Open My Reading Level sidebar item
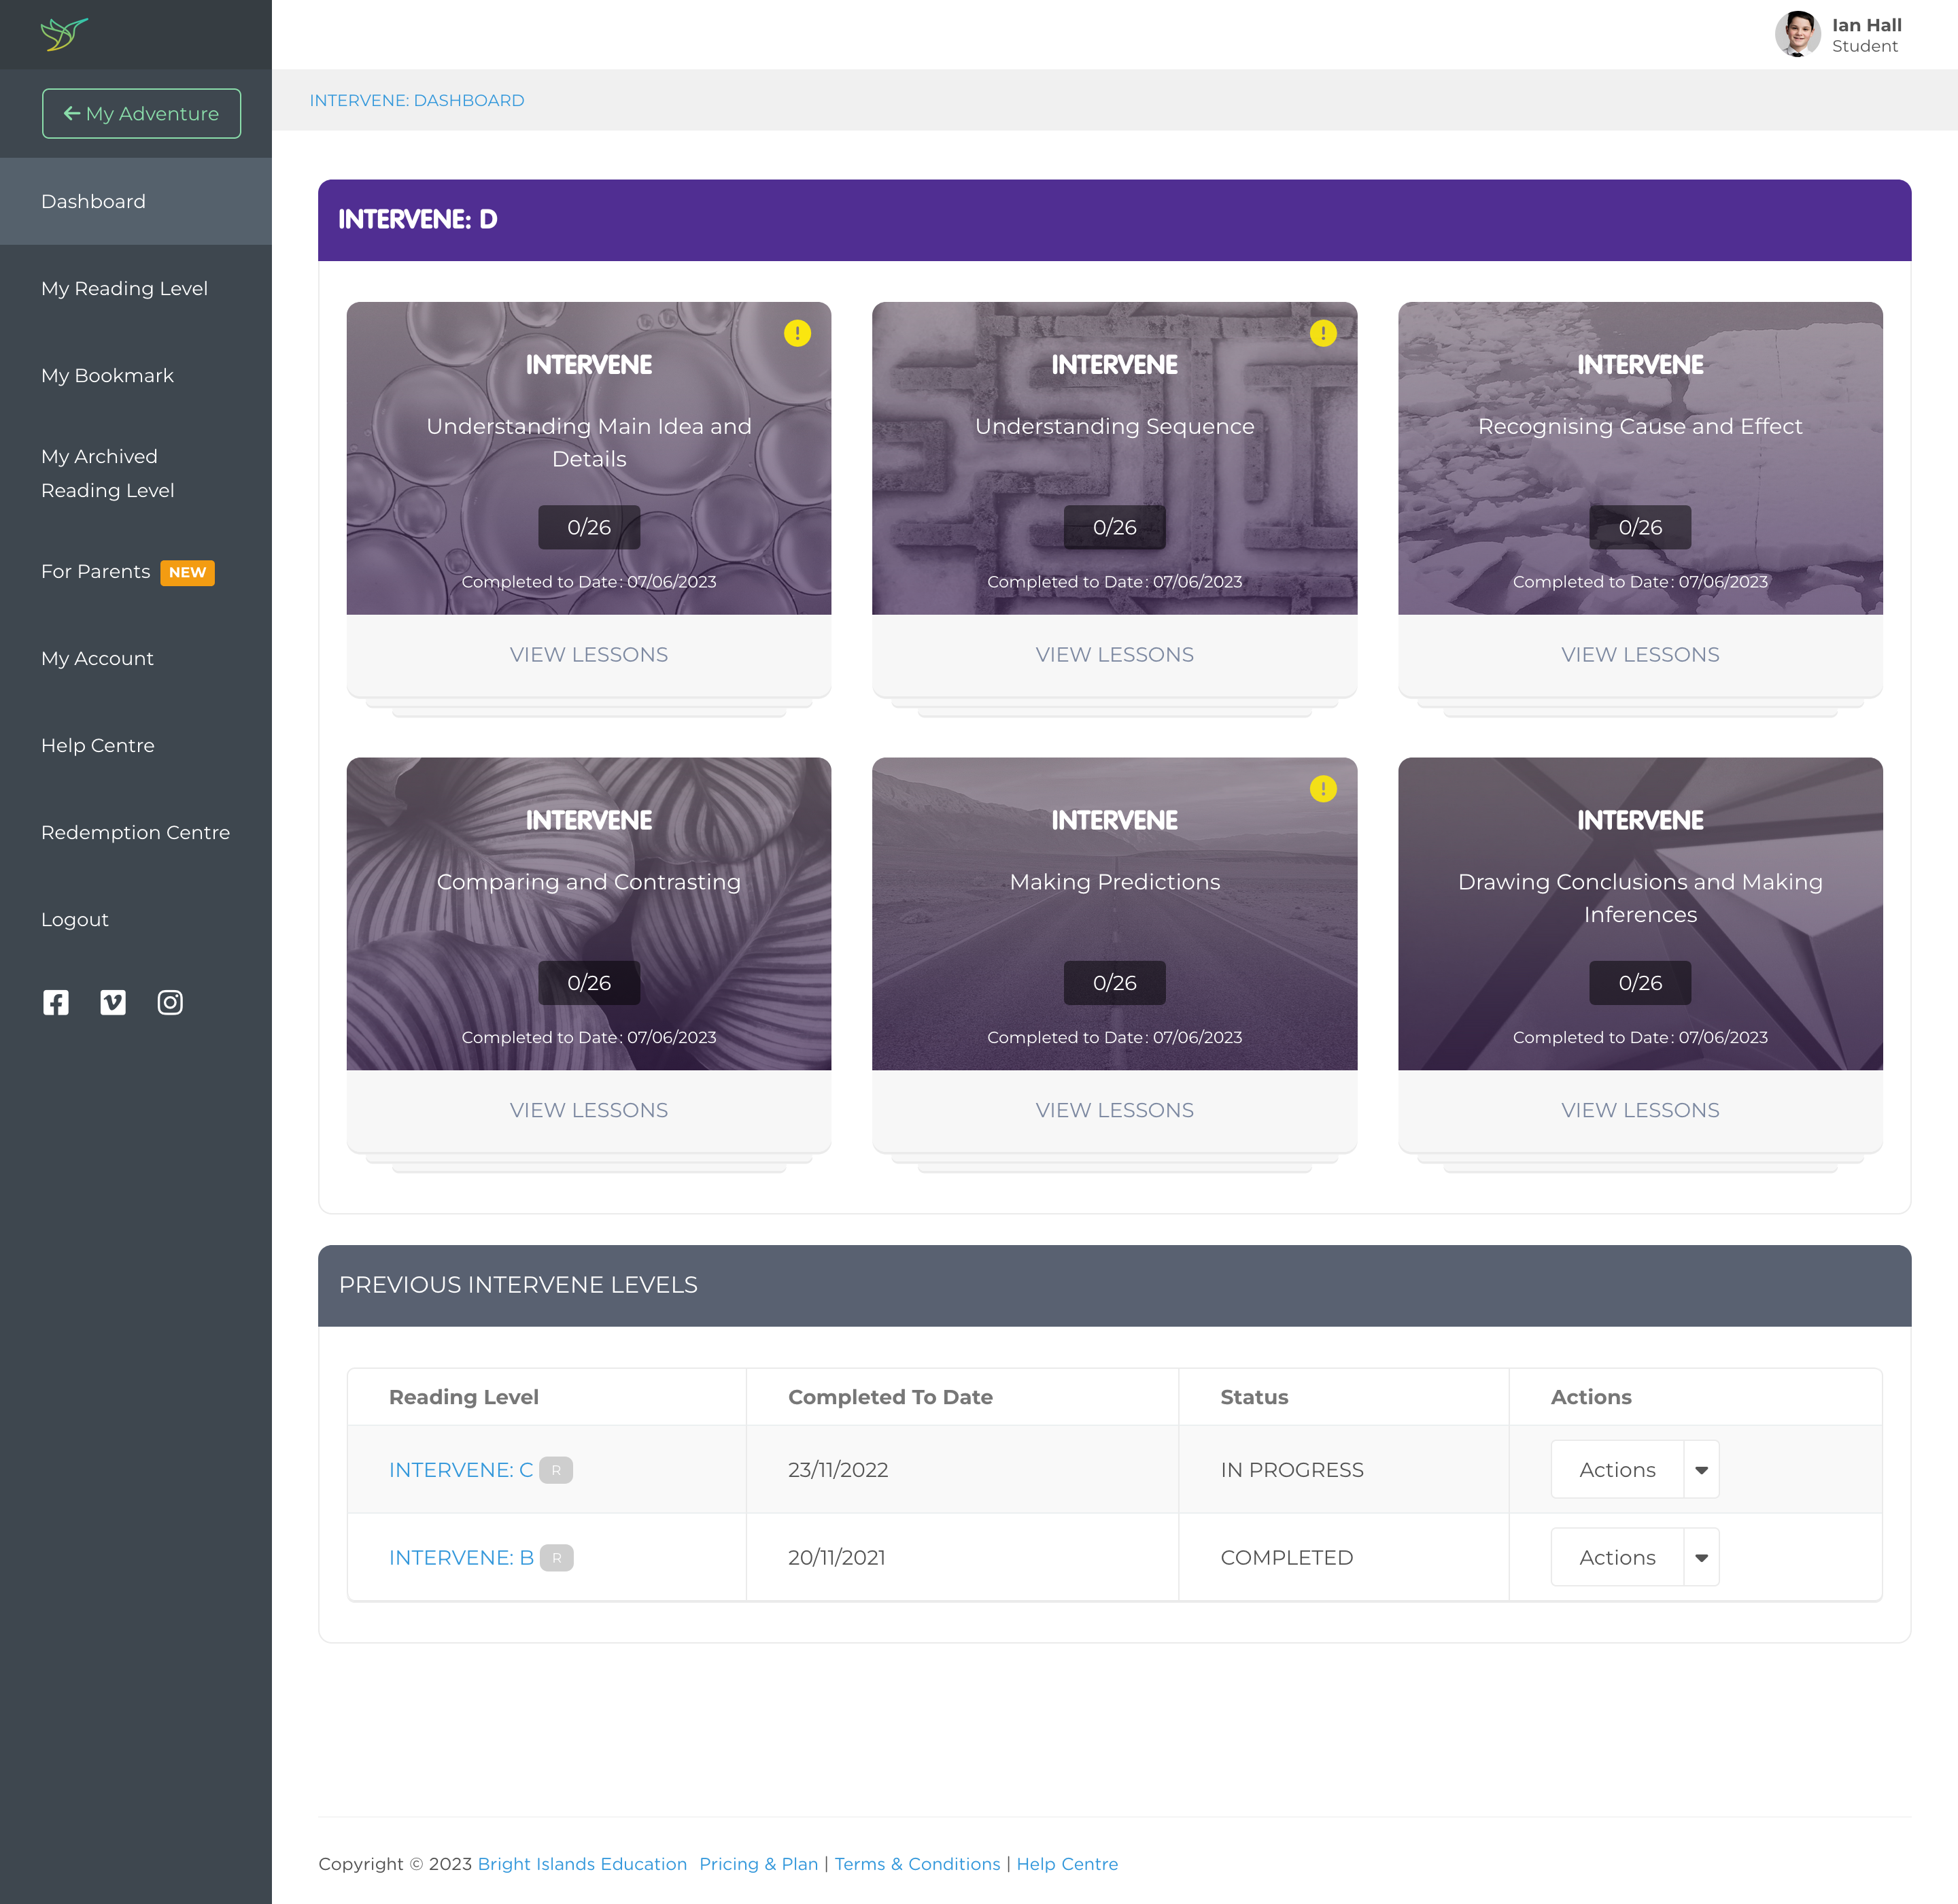The height and width of the screenshot is (1904, 1958). (124, 288)
